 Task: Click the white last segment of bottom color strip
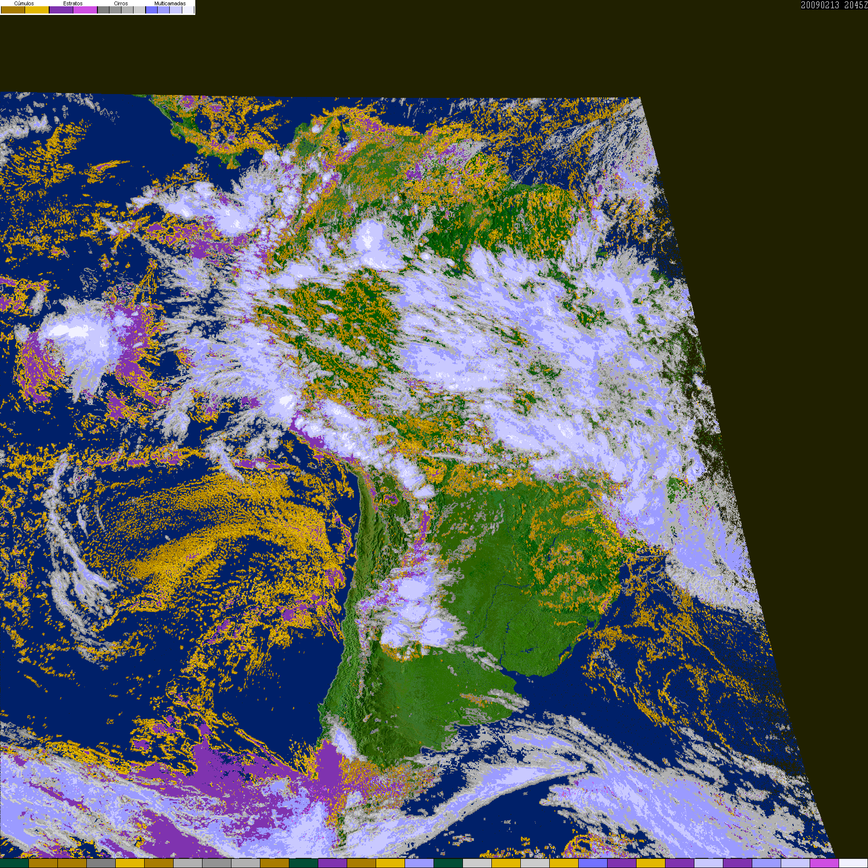pos(854,863)
